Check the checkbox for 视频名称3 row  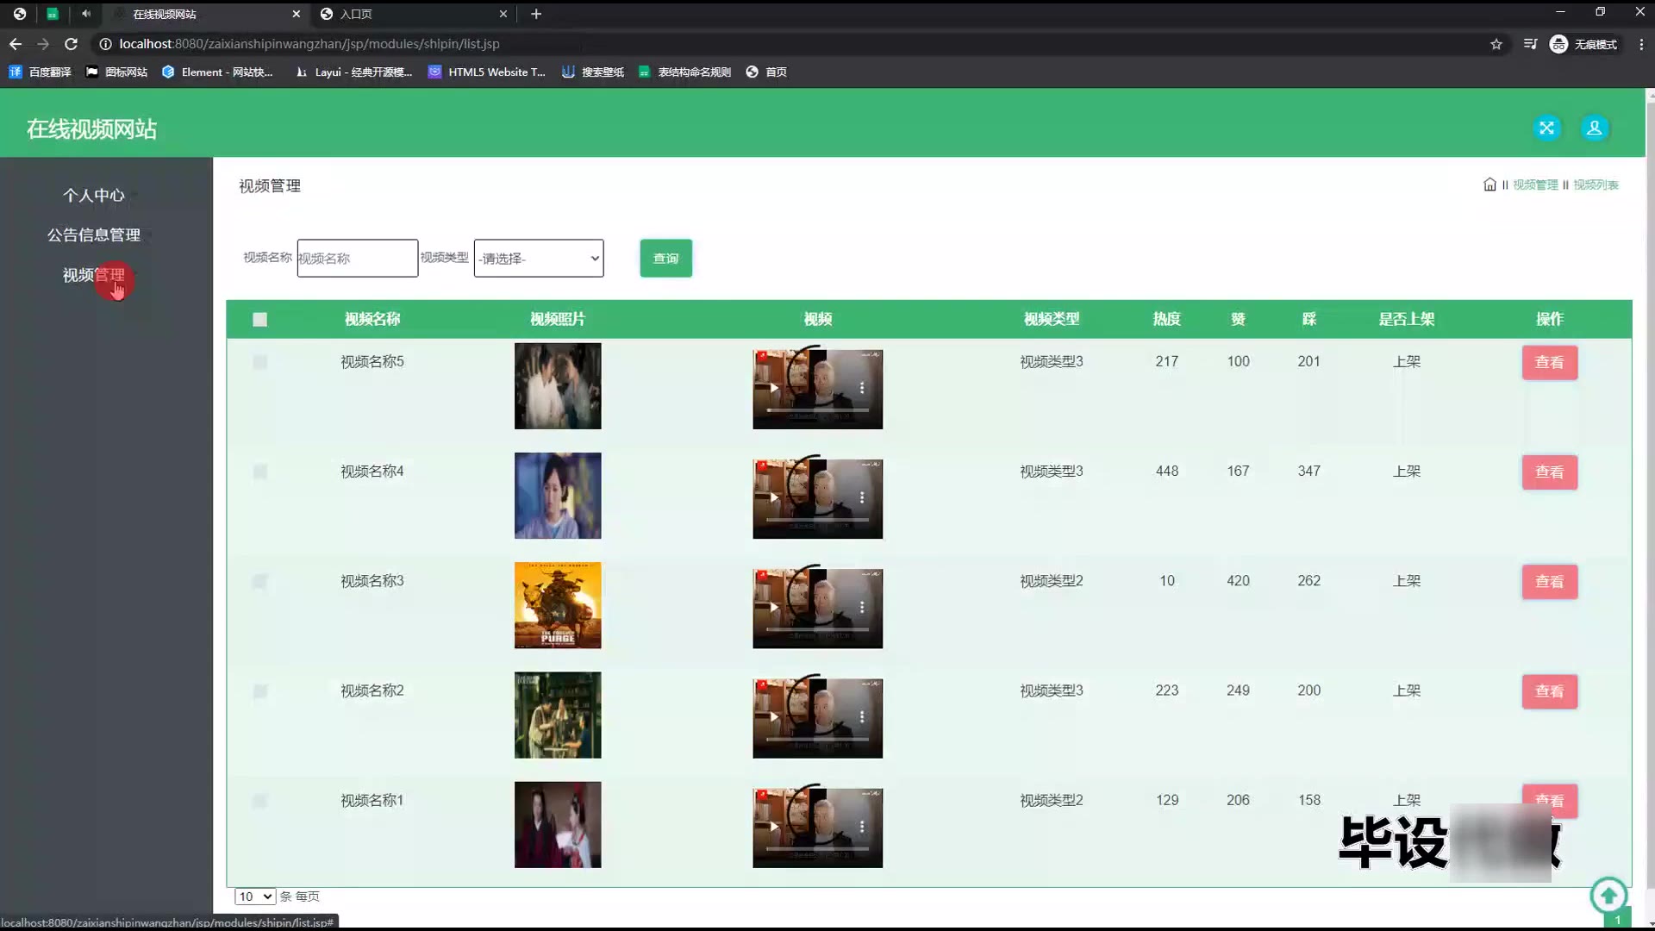tap(259, 582)
